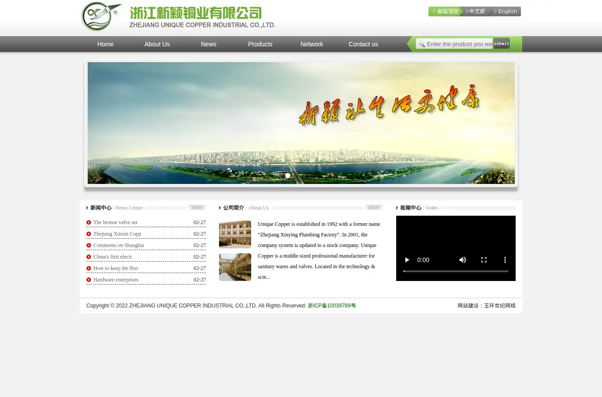Switch to the 中文版 language version

coord(476,11)
